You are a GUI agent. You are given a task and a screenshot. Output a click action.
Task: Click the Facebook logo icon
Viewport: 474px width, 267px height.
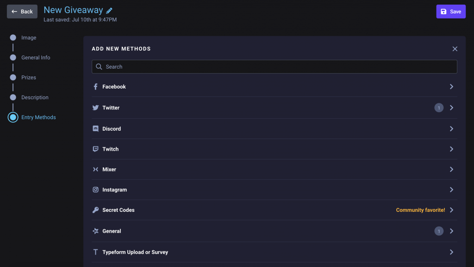[x=95, y=87]
